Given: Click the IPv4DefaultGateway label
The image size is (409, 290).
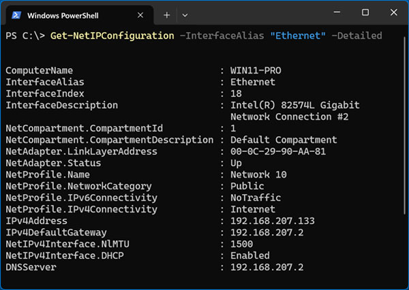Looking at the screenshot, I should (56, 232).
